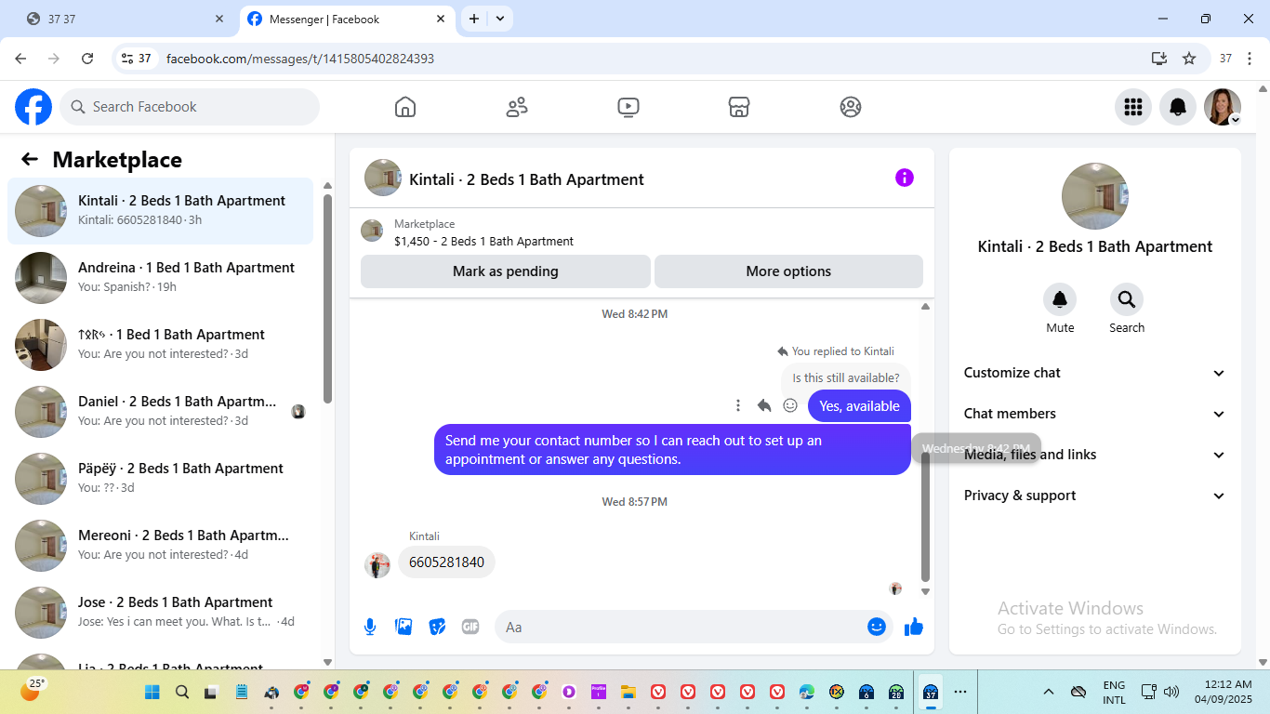Click the quoted 'Is this still available?' reply
Image resolution: width=1270 pixels, height=714 pixels.
[x=846, y=377]
